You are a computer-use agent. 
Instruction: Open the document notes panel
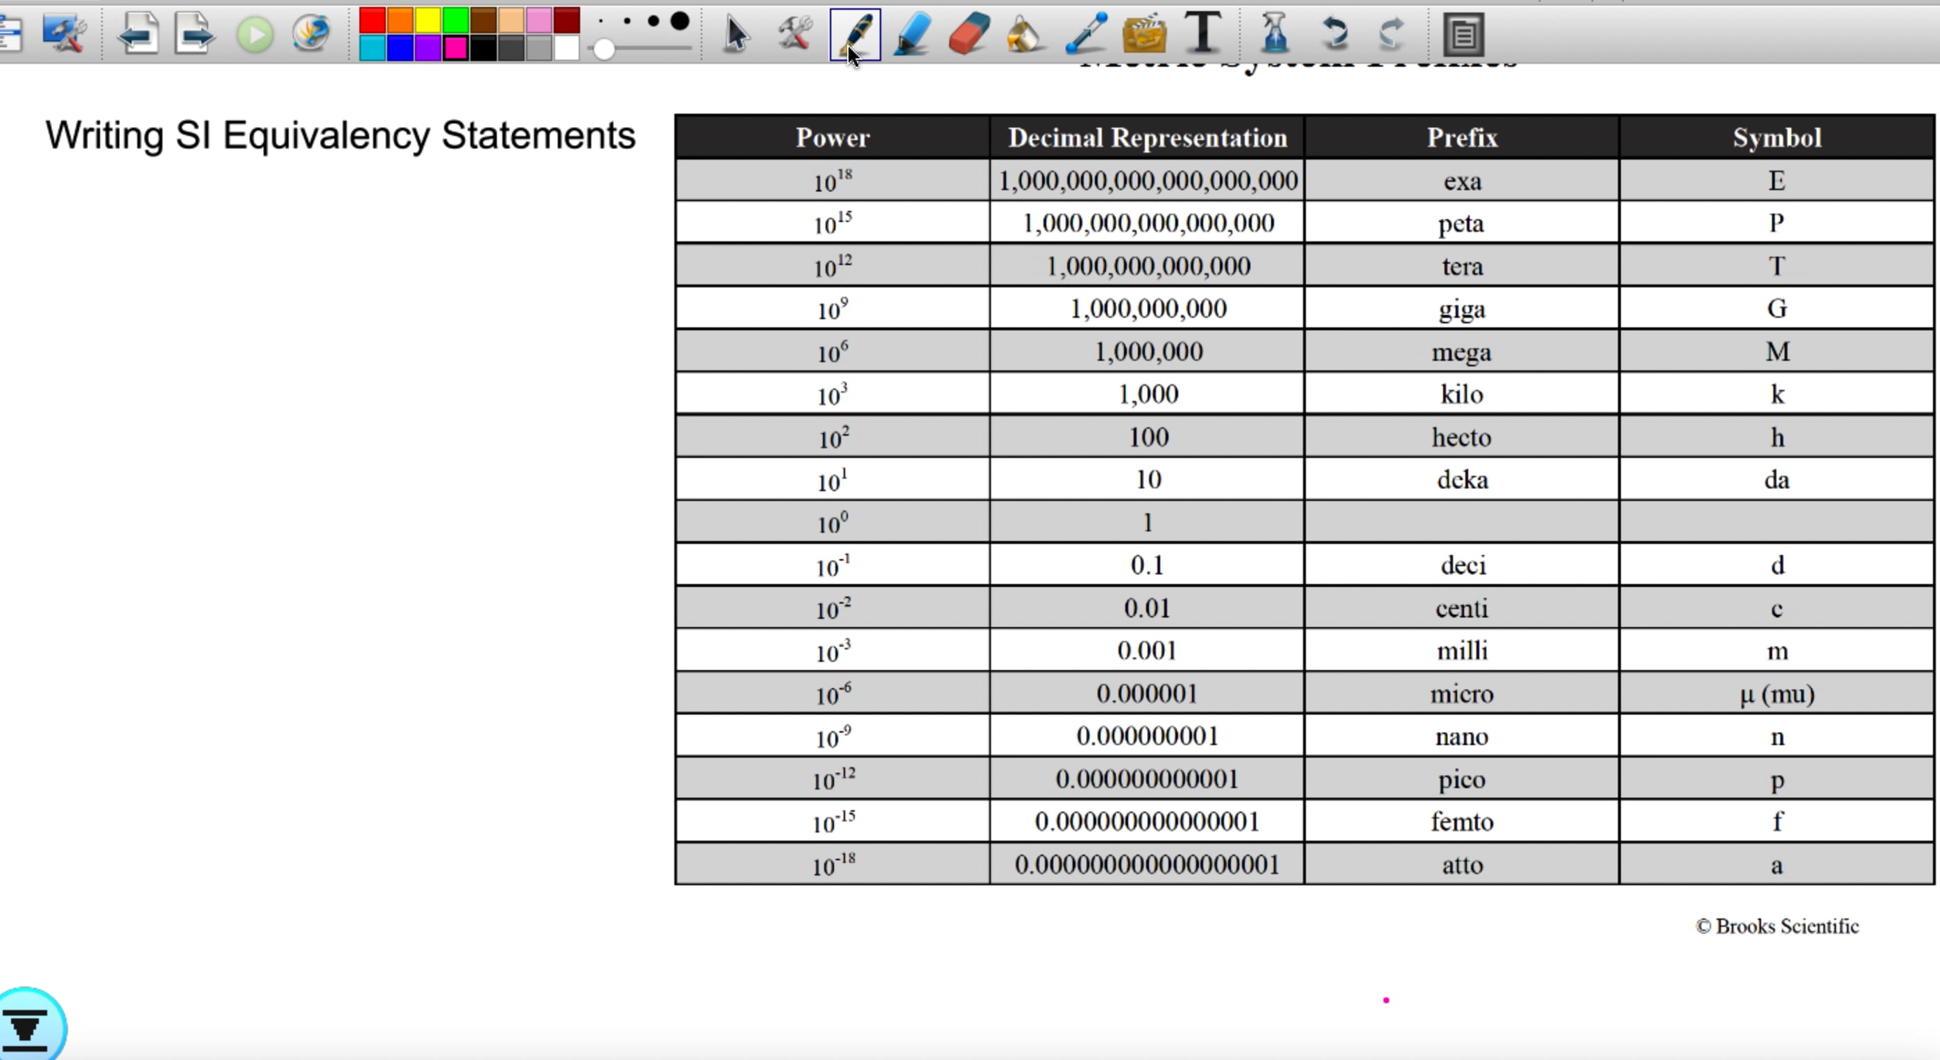tap(1464, 34)
